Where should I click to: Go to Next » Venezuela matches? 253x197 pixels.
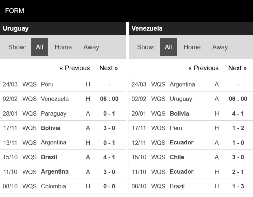coord(237,68)
